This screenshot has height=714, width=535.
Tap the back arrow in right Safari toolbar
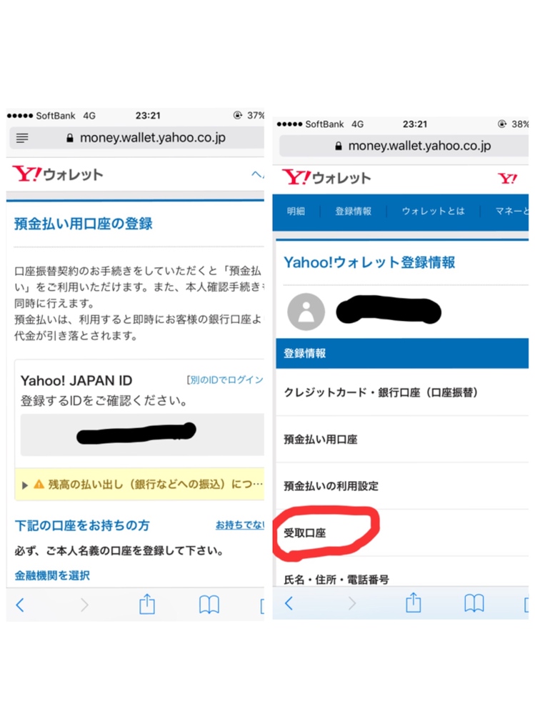[289, 603]
